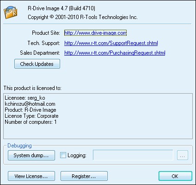Click the System dump... button
The image size is (196, 185).
pos(31,155)
